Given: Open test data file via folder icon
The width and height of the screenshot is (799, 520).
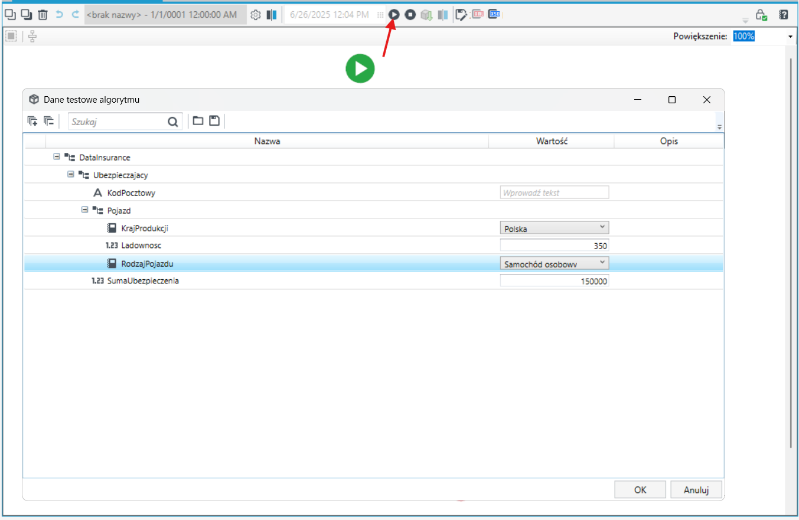Looking at the screenshot, I should (x=198, y=121).
